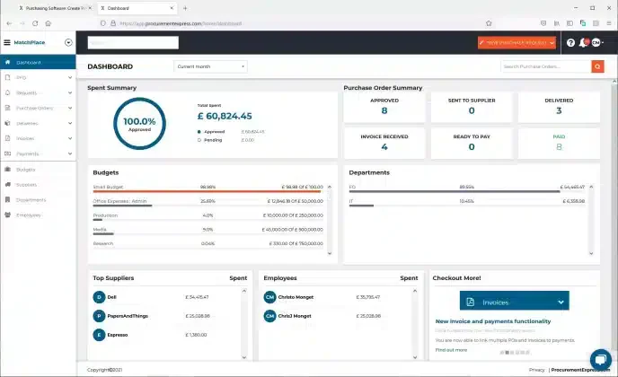Viewport: 618px width, 377px height.
Task: Open Budgets from the sidebar
Action: tap(26, 170)
